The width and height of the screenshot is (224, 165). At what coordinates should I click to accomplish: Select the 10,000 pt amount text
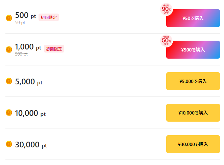pyautogui.click(x=30, y=114)
